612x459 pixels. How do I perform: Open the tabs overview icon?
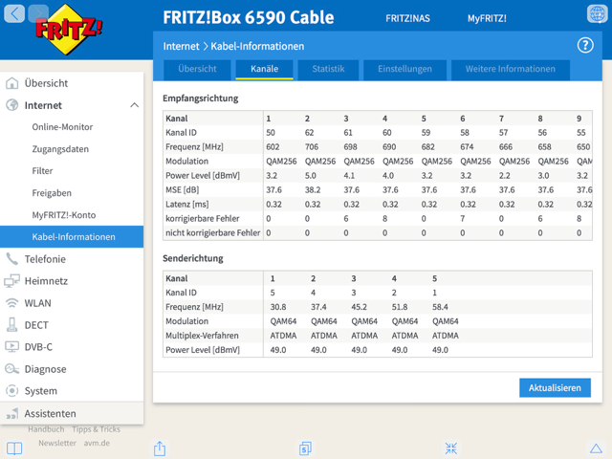pyautogui.click(x=305, y=448)
